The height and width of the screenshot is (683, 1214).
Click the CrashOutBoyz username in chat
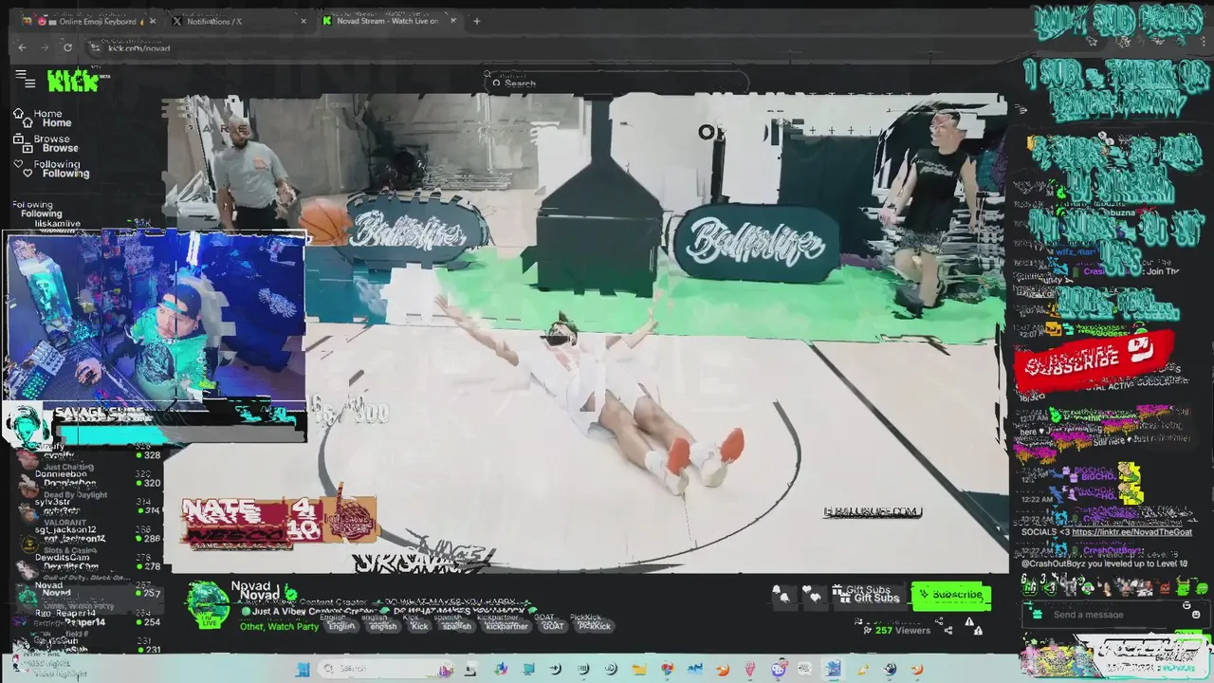point(1113,550)
